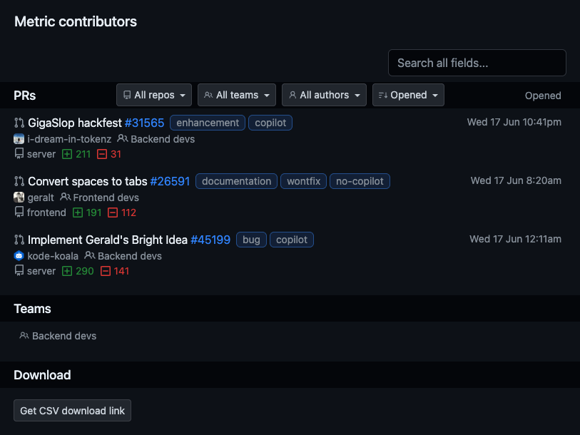Open PR link #31565
This screenshot has width=580, height=435.
(x=144, y=123)
